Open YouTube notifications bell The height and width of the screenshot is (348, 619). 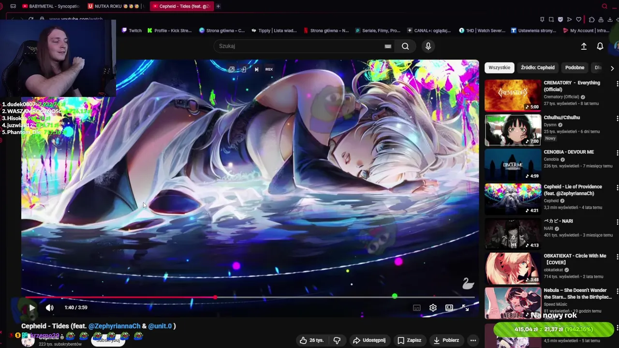tap(600, 46)
